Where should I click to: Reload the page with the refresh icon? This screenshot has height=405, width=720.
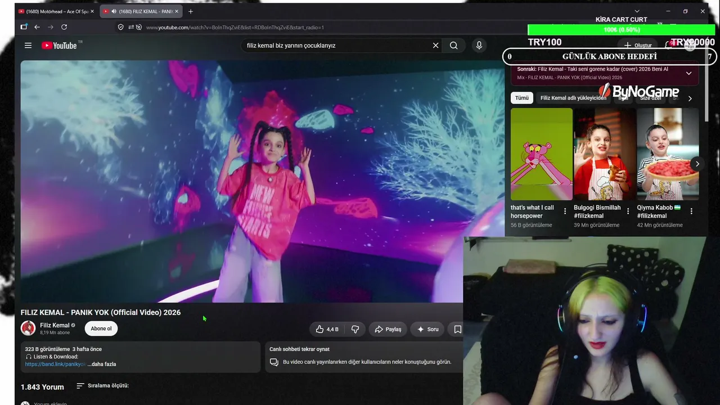(x=64, y=27)
